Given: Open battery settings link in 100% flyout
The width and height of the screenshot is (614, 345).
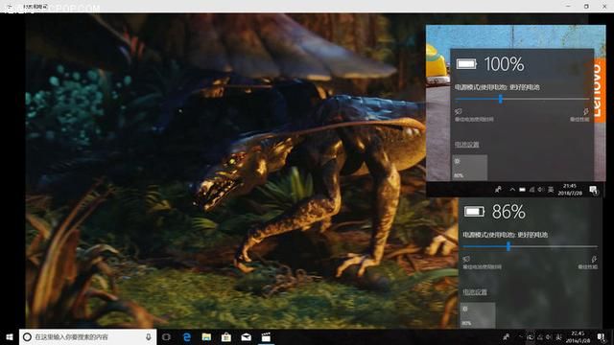Looking at the screenshot, I should tap(467, 145).
